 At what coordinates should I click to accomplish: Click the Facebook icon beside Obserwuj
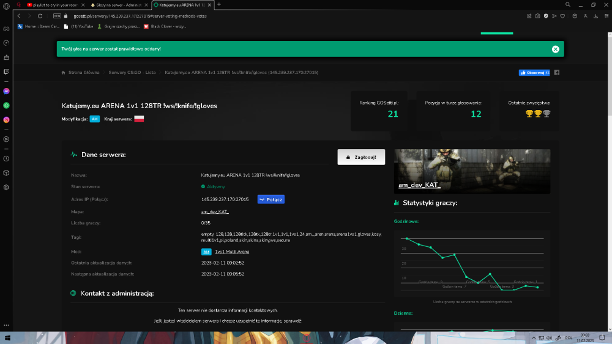(x=557, y=73)
